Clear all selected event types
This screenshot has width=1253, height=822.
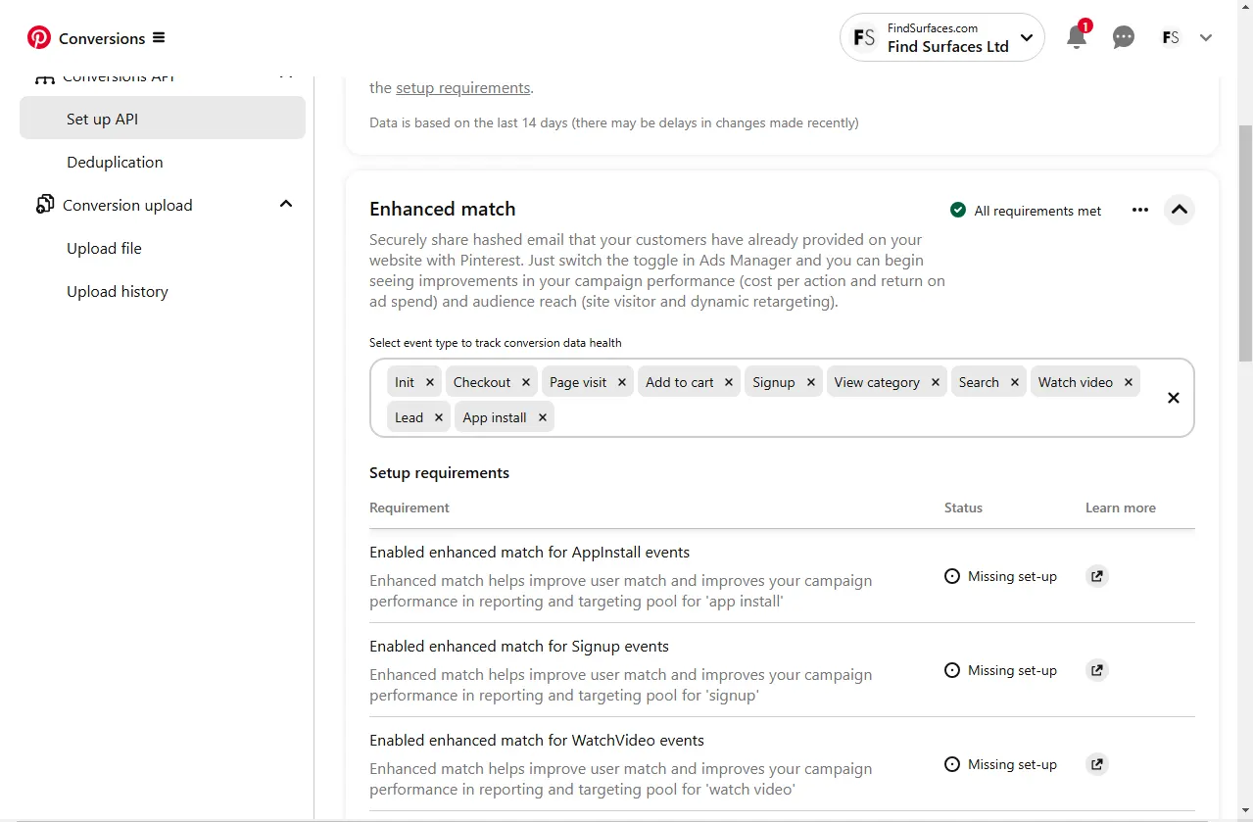tap(1174, 398)
